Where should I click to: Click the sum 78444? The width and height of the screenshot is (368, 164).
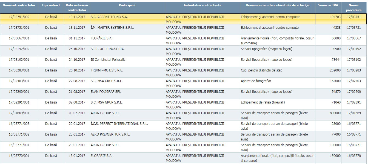336,60
